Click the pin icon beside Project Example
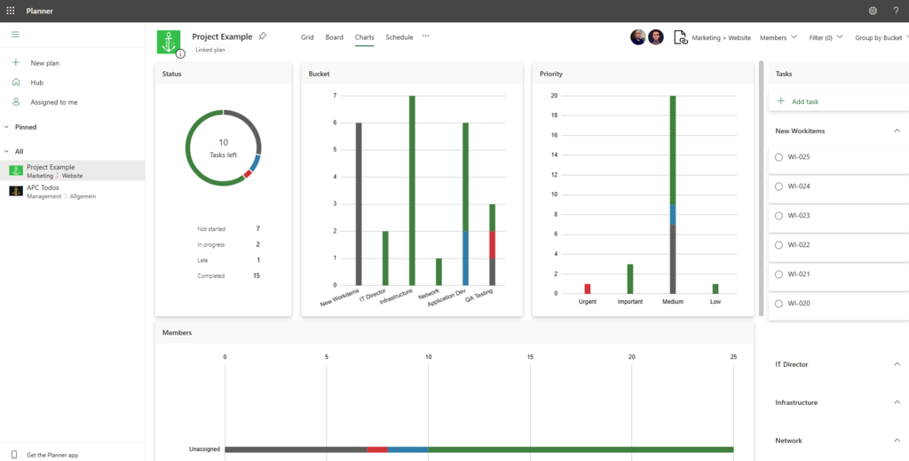The height and width of the screenshot is (461, 909). point(262,36)
